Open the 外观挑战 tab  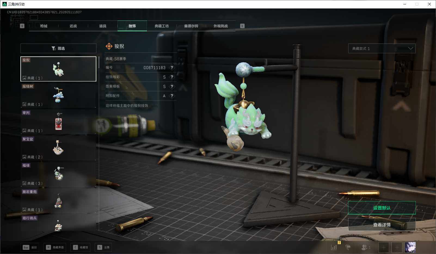coord(220,26)
